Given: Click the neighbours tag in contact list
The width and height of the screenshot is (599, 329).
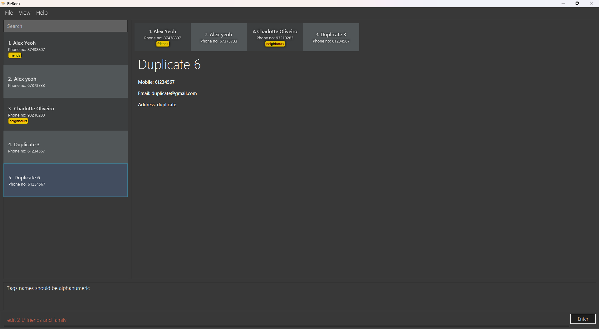Looking at the screenshot, I should pyautogui.click(x=18, y=121).
